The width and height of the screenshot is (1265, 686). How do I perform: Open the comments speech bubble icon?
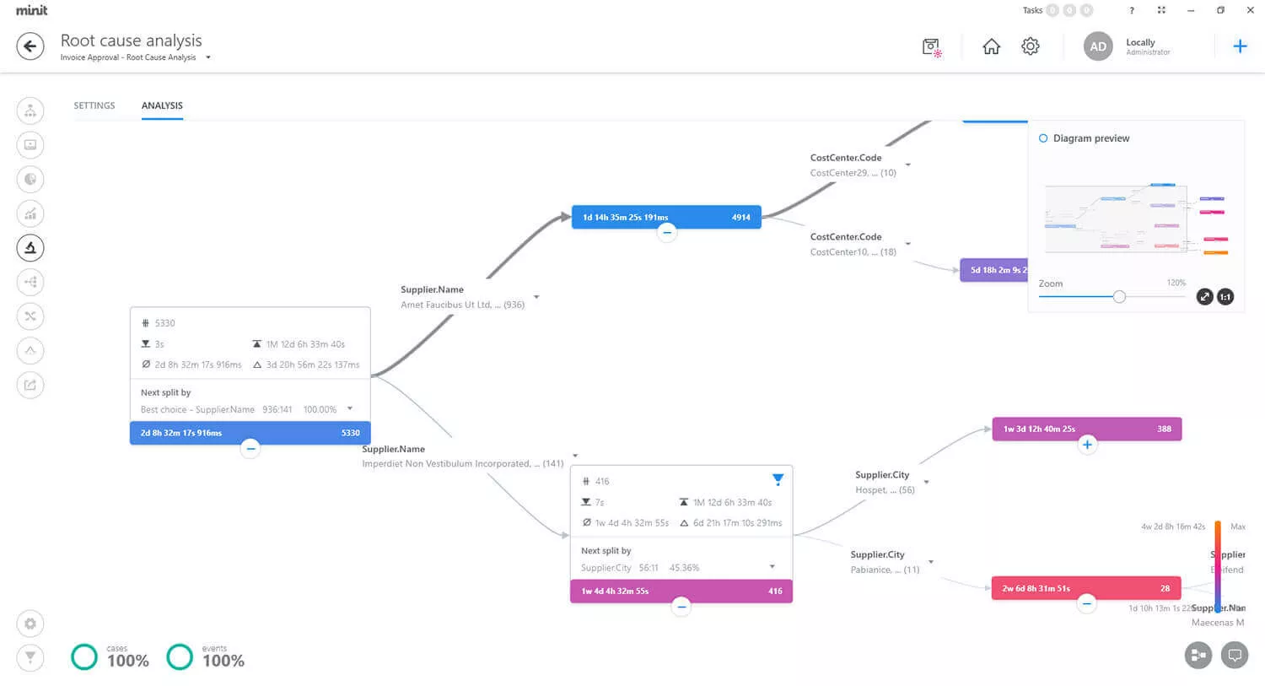pyautogui.click(x=1235, y=655)
